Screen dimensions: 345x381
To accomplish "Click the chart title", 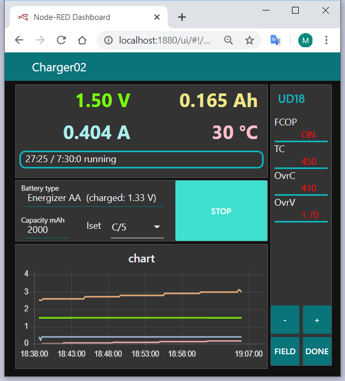I will click(141, 259).
